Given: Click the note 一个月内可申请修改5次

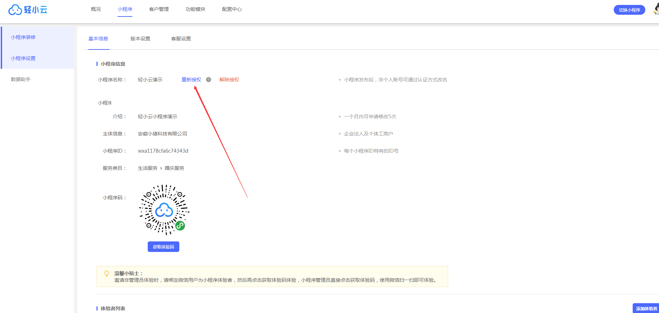Looking at the screenshot, I should [370, 116].
